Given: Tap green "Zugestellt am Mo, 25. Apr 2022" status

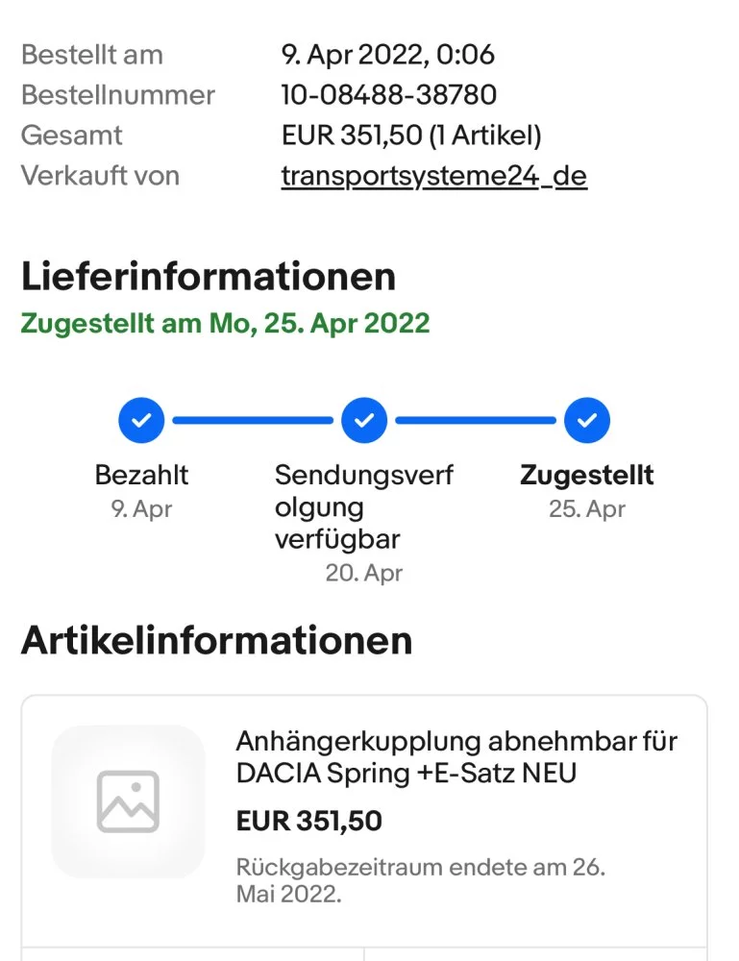Looking at the screenshot, I should pyautogui.click(x=225, y=323).
